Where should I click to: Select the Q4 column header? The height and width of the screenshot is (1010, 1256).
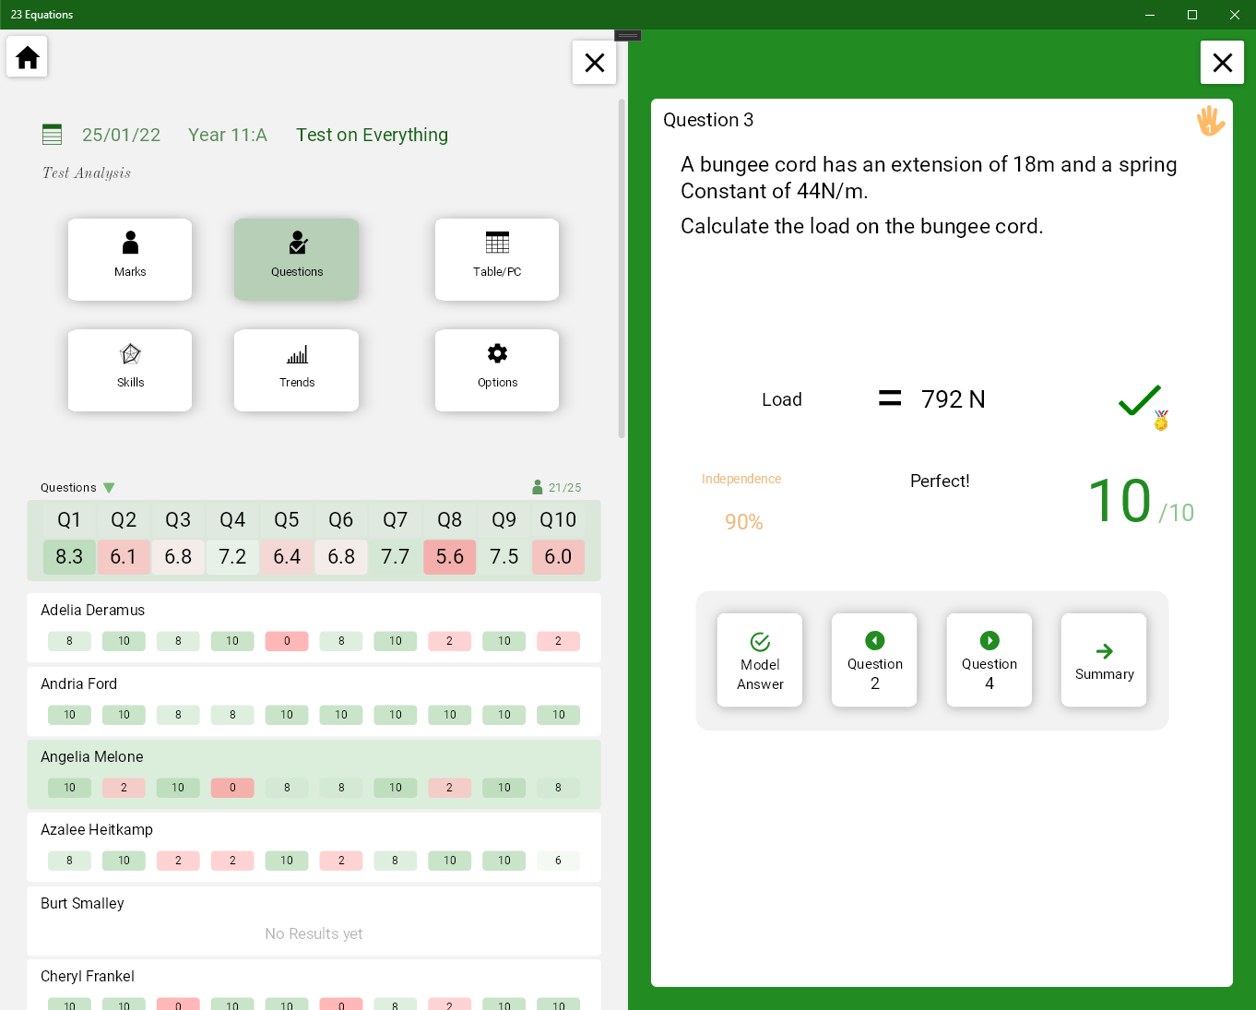point(232,519)
